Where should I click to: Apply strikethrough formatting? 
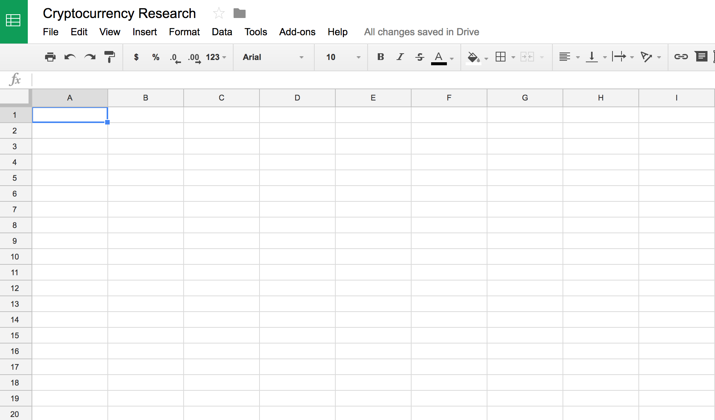[419, 57]
